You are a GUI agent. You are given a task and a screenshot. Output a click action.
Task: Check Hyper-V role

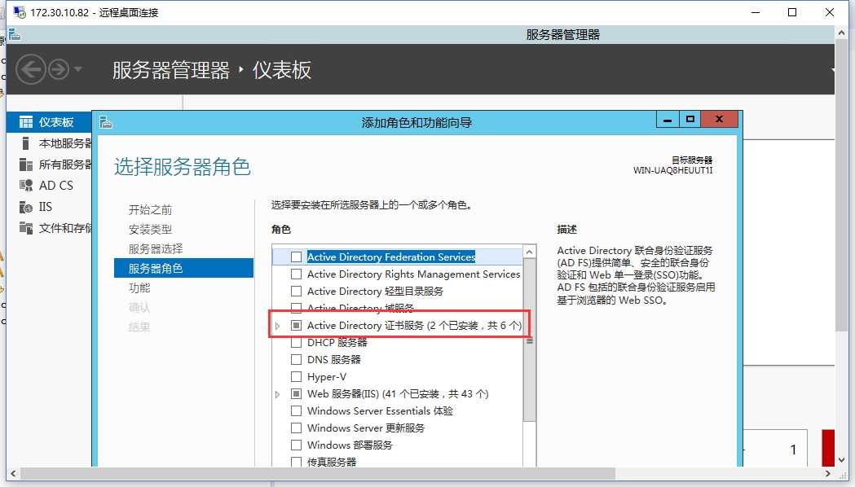296,376
